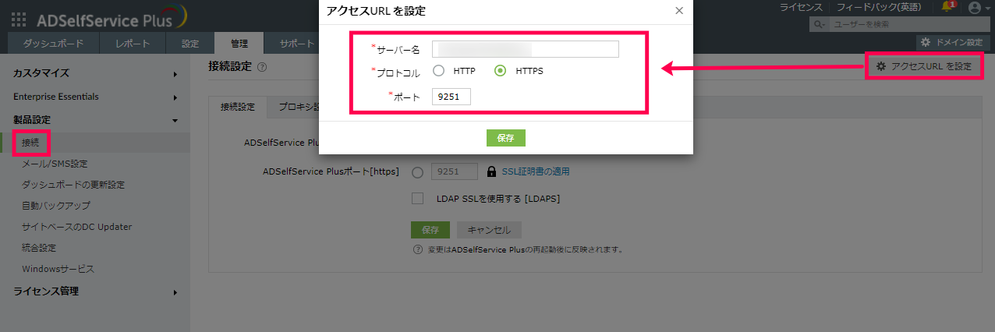995x332 pixels.
Task: Switch to the 設定 tab
Action: pos(190,44)
